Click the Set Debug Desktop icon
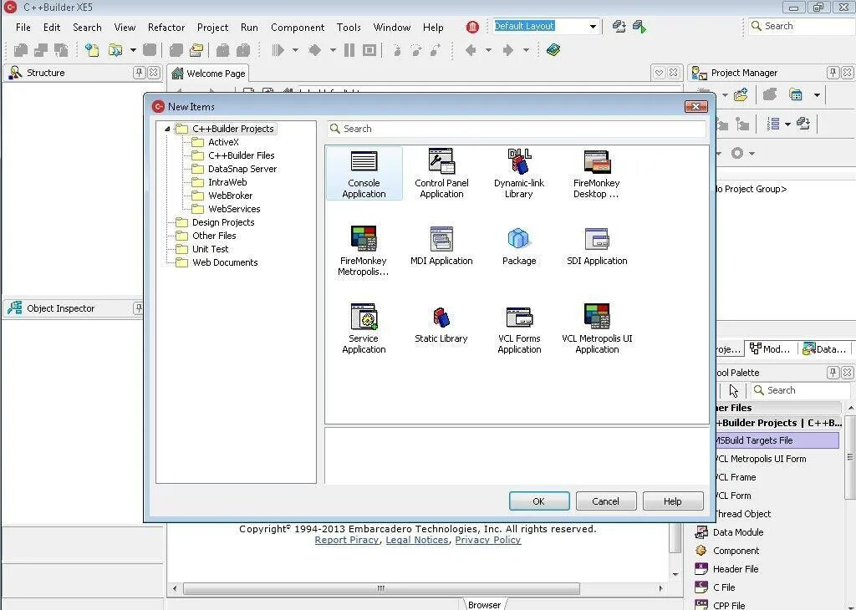856x610 pixels. [639, 26]
